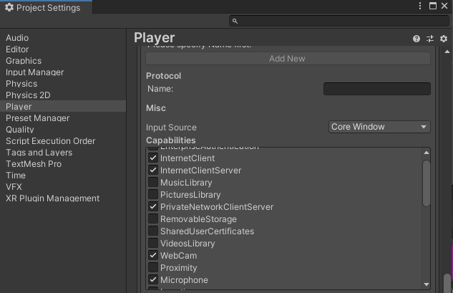The height and width of the screenshot is (293, 453).
Task: Maximize the Project Settings window
Action: click(x=433, y=6)
